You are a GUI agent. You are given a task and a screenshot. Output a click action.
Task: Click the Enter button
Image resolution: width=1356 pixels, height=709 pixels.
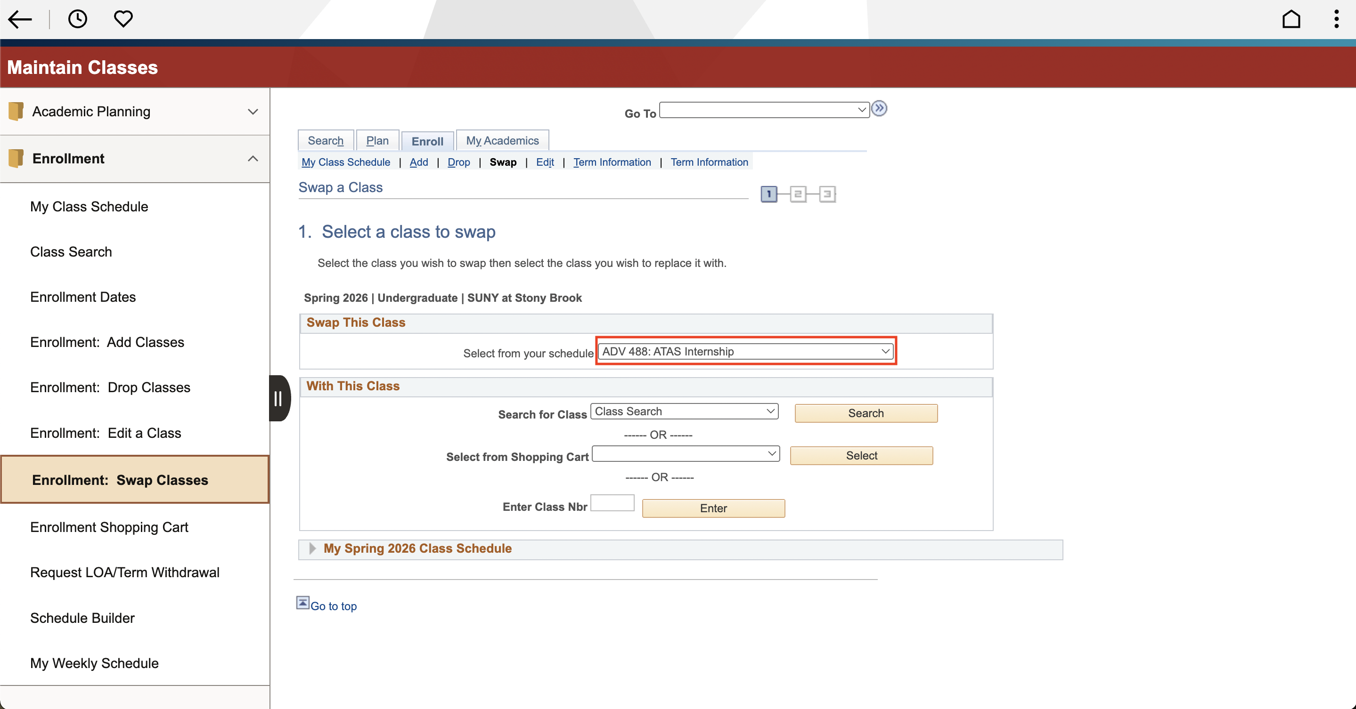coord(713,508)
